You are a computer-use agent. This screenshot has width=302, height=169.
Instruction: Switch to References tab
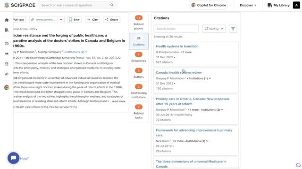click(x=139, y=57)
